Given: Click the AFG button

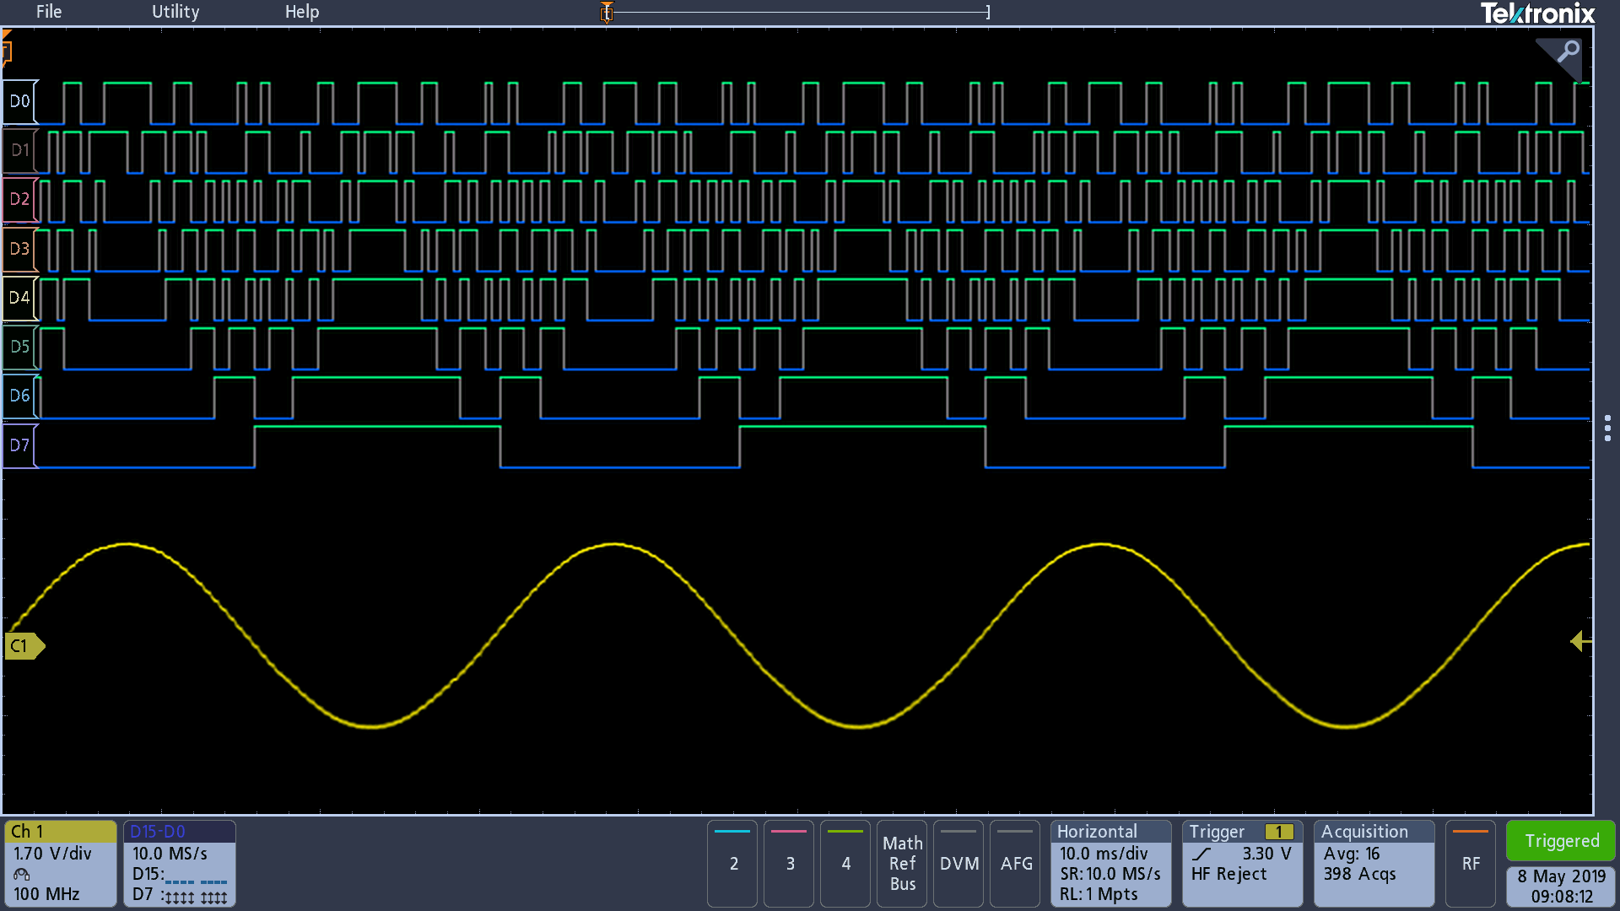Looking at the screenshot, I should [x=1016, y=863].
